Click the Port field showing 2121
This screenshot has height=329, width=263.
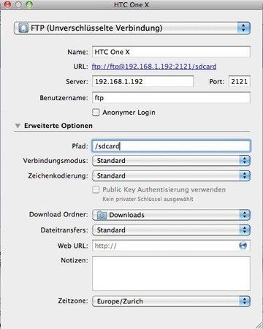coord(240,81)
